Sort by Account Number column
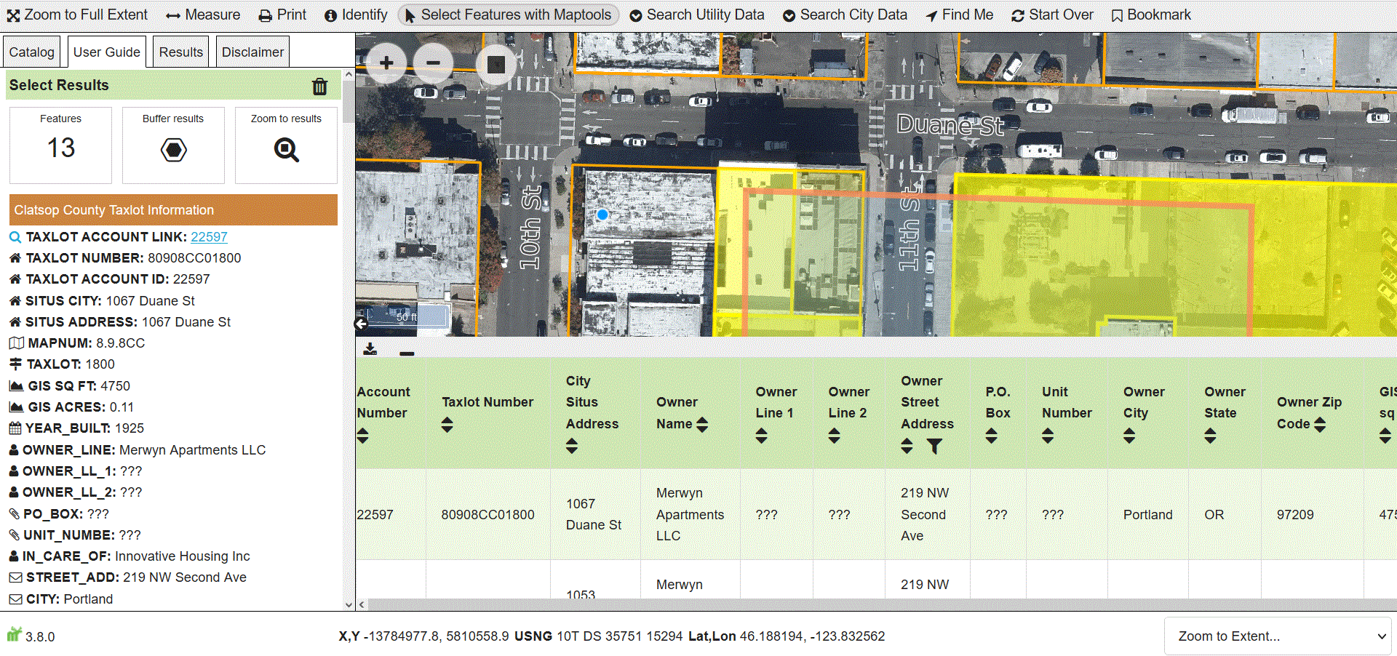 pyautogui.click(x=362, y=436)
